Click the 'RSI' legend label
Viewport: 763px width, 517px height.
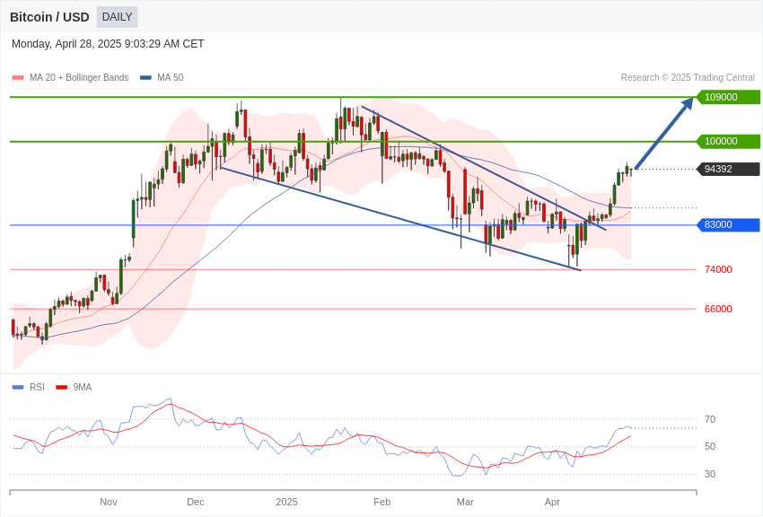(37, 387)
